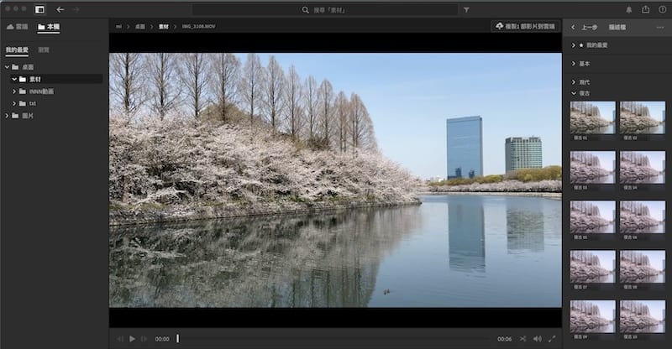Click the 00:00 current time

pyautogui.click(x=162, y=339)
